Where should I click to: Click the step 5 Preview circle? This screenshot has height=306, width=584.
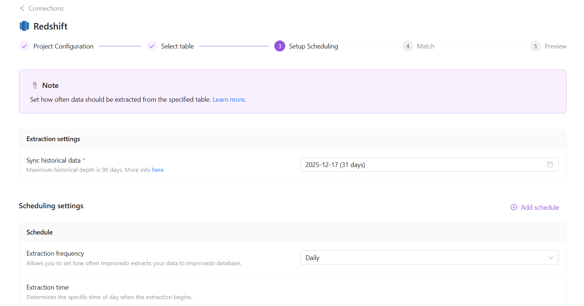pos(535,46)
